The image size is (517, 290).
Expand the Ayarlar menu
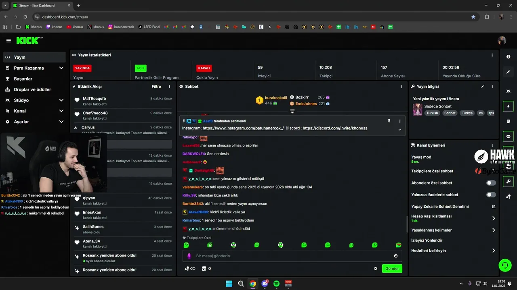61,122
